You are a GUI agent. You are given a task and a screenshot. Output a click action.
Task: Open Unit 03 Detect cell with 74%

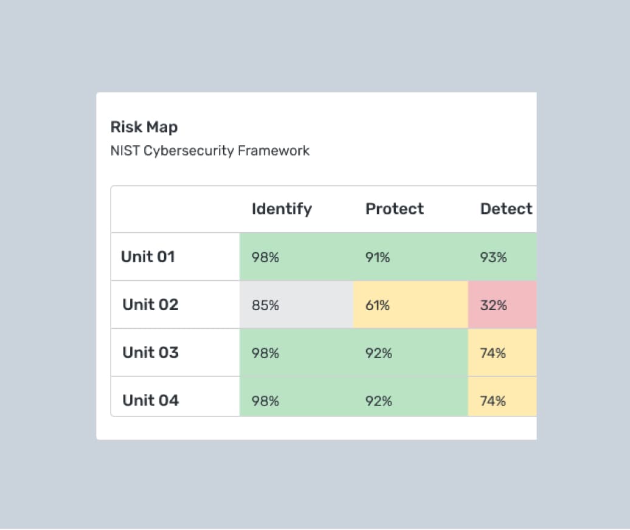[502, 353]
